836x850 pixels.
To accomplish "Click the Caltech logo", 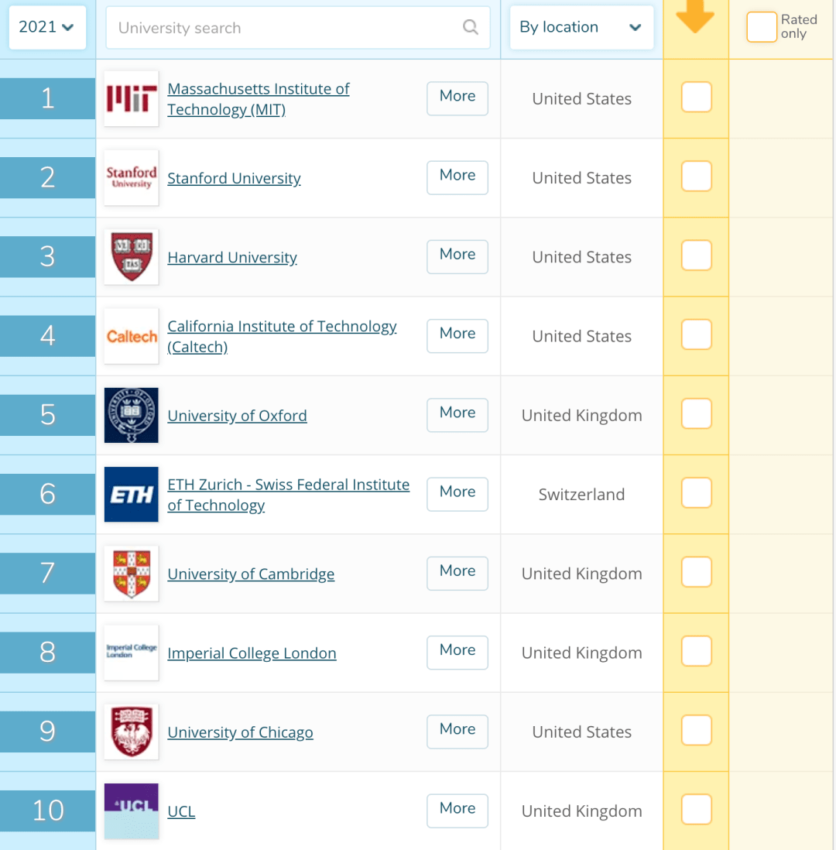I will (131, 336).
